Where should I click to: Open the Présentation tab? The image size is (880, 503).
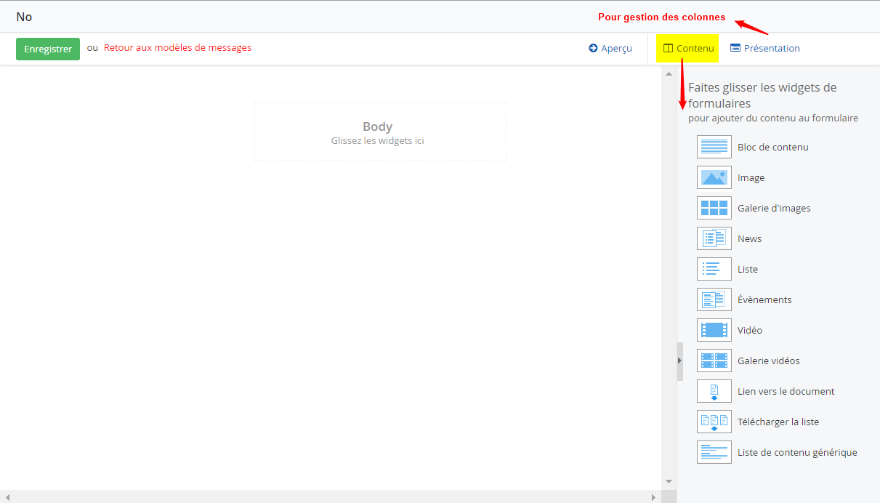[764, 49]
